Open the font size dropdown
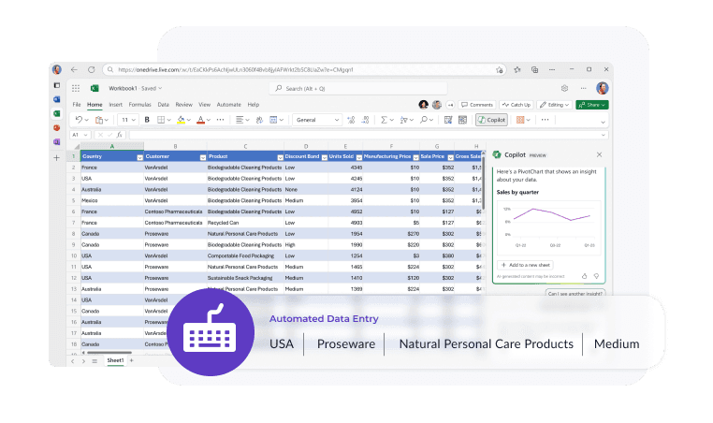 tap(129, 120)
